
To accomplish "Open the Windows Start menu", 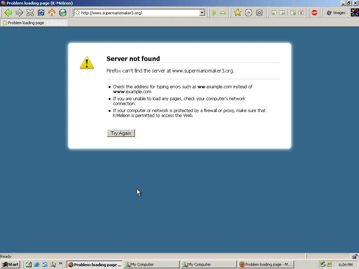I will click(x=10, y=264).
